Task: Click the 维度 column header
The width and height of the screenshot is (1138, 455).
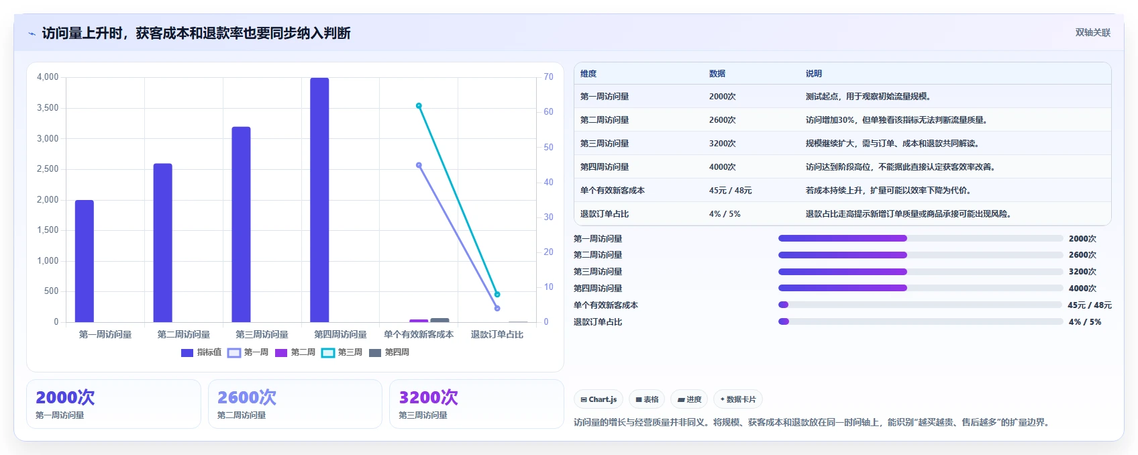Action: (x=588, y=74)
